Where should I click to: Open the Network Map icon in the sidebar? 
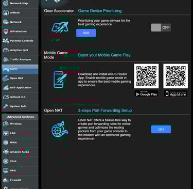(x=6, y=3)
